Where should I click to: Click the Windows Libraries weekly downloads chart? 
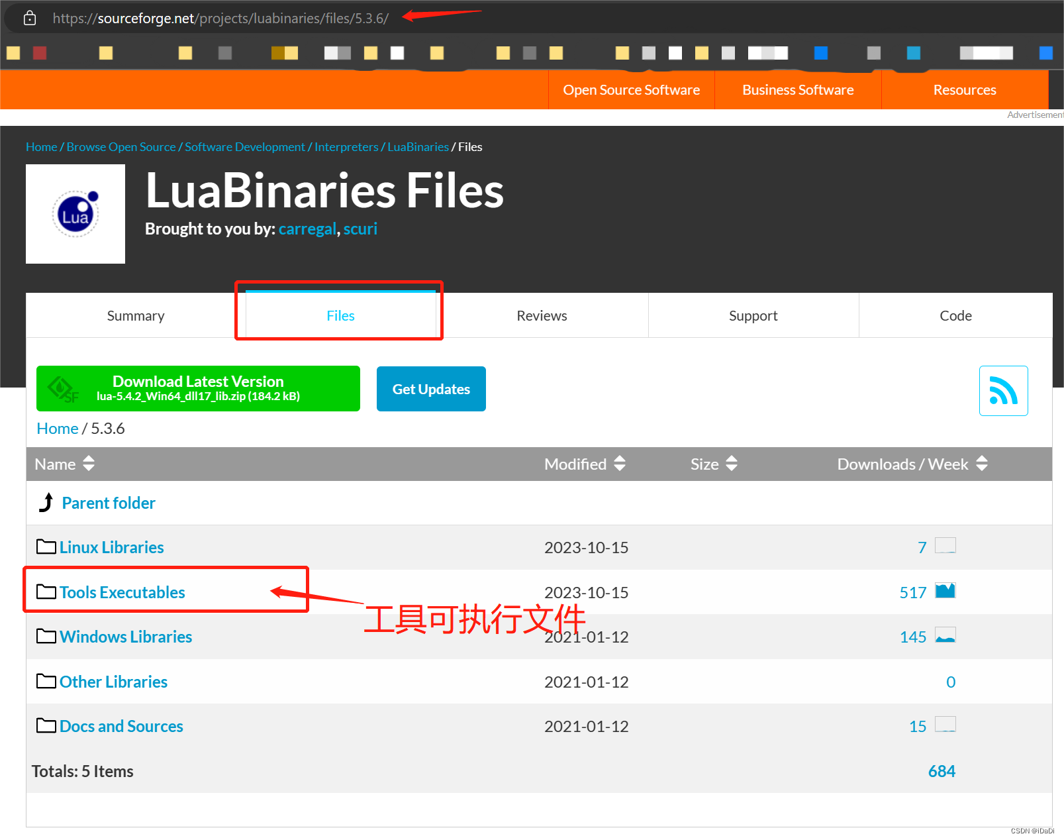[x=945, y=635]
